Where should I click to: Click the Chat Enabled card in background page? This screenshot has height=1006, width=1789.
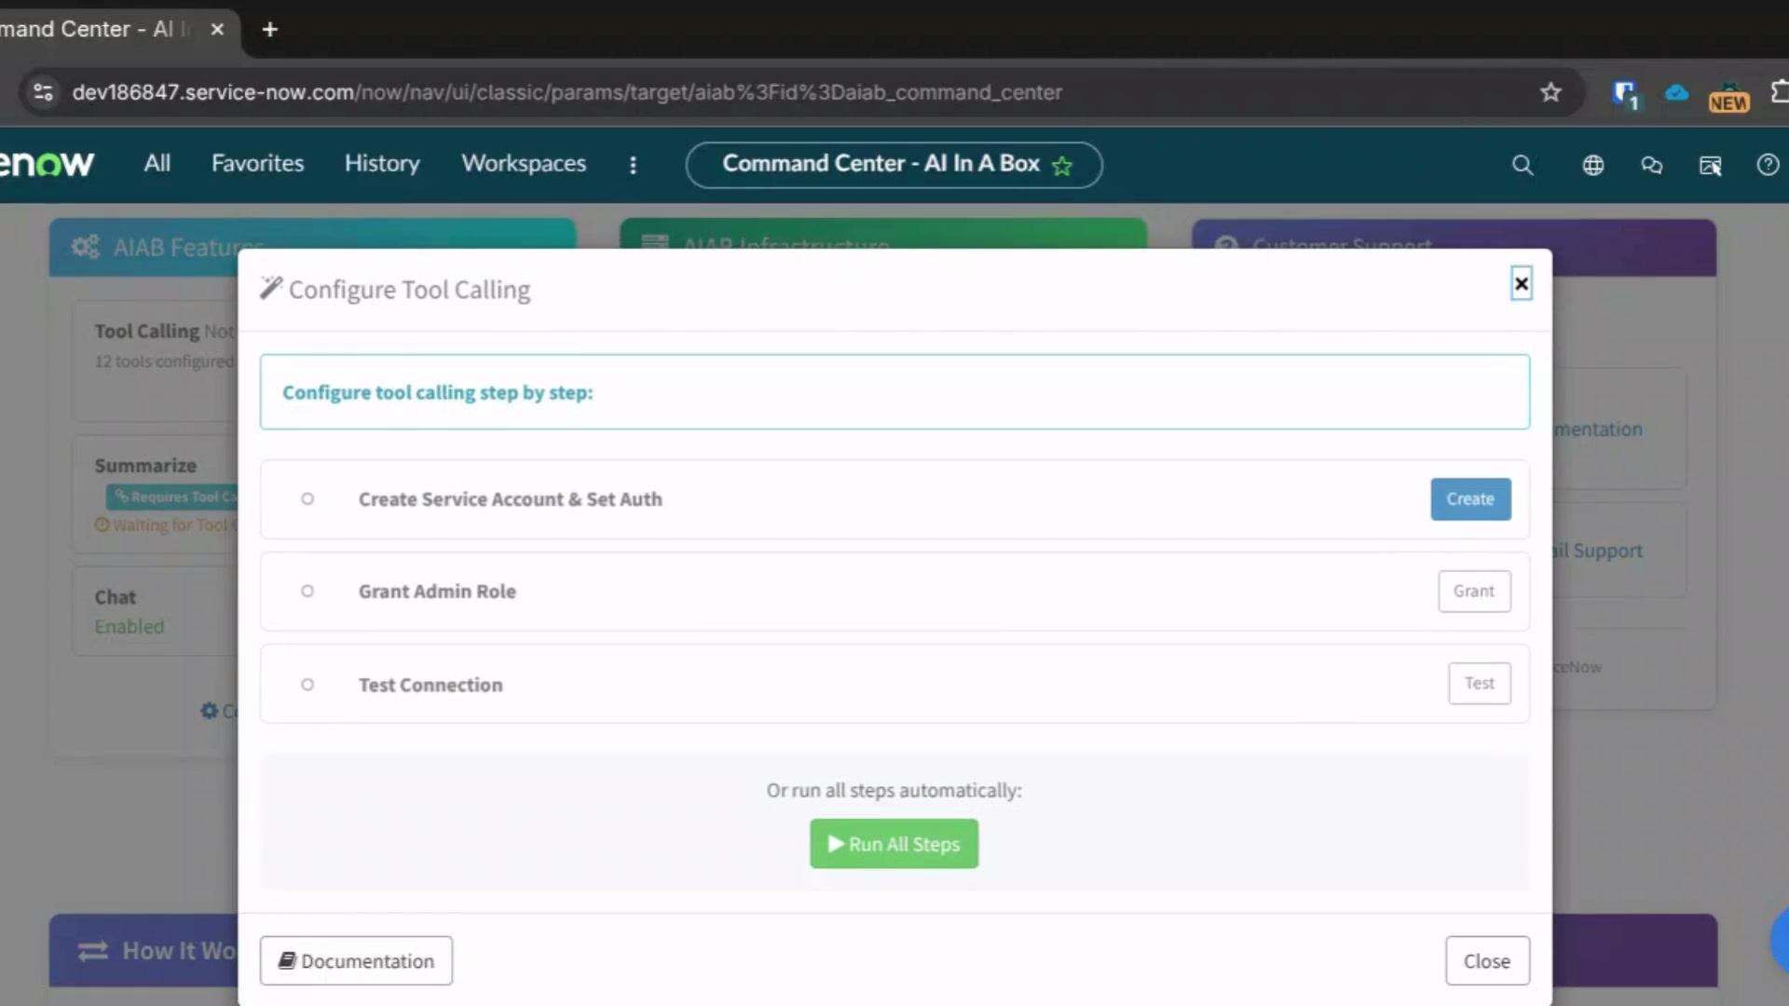(x=157, y=611)
